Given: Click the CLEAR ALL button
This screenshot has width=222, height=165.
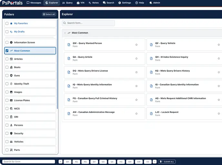Looking at the screenshot, I should click(167, 161).
